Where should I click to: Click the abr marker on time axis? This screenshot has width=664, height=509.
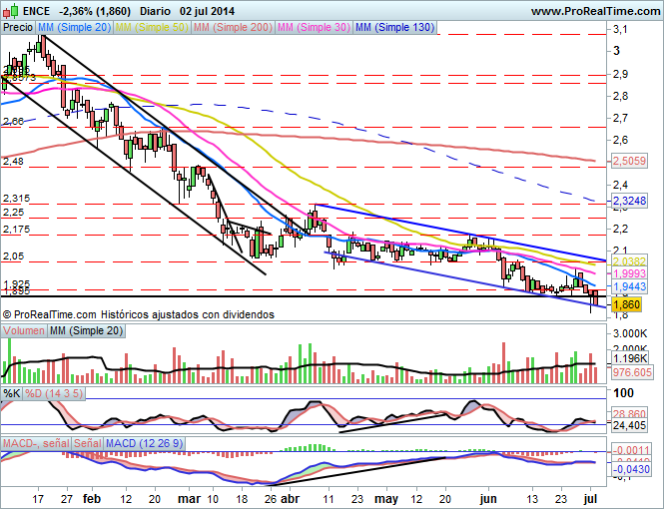tap(289, 496)
